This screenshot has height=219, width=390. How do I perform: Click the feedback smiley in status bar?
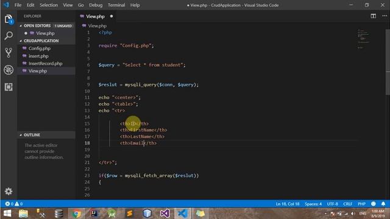[x=374, y=204]
